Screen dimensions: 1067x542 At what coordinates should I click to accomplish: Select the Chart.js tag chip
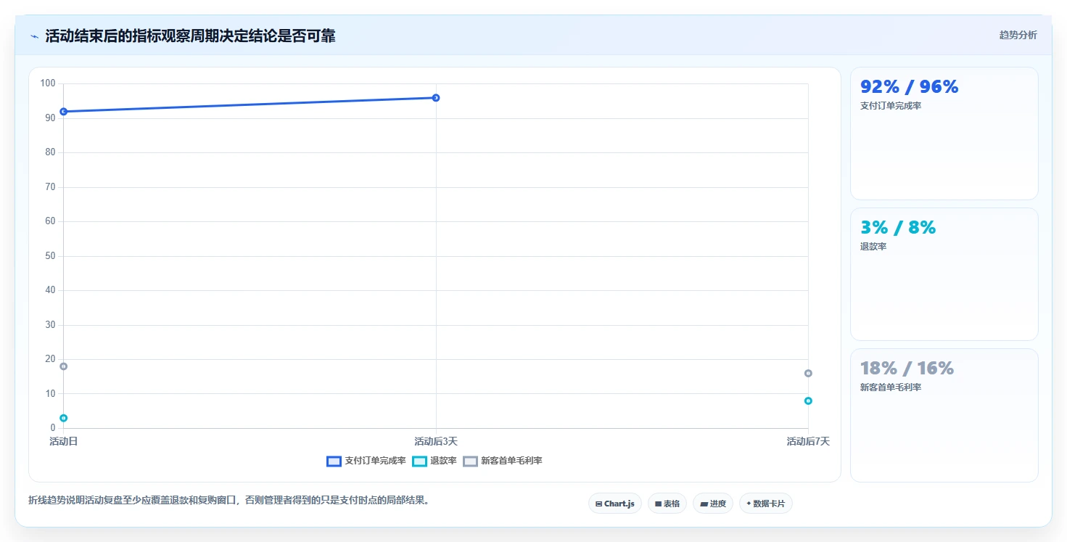(615, 504)
